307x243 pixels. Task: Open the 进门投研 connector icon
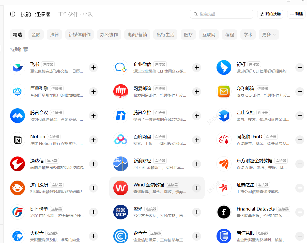pyautogui.click(x=18, y=188)
